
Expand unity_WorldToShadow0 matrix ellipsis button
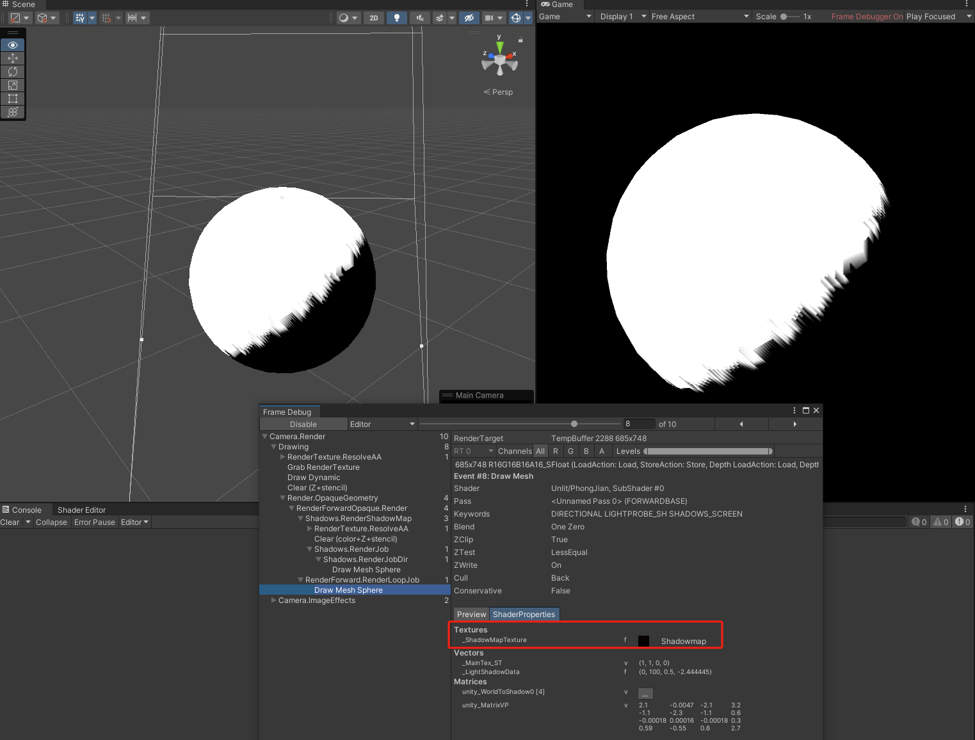645,693
